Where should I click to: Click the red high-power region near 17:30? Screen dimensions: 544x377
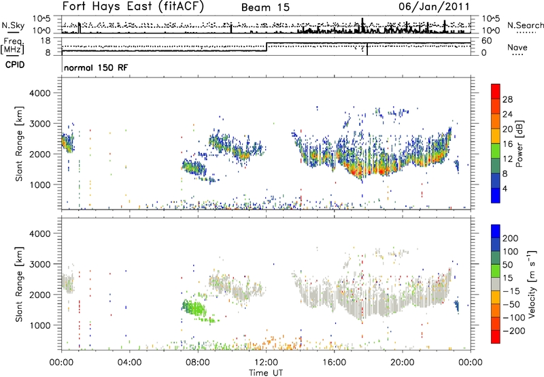tap(358, 171)
